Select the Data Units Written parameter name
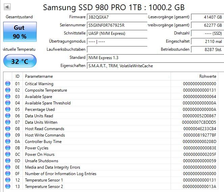Viewport: 224px width, 192px height. (41, 122)
